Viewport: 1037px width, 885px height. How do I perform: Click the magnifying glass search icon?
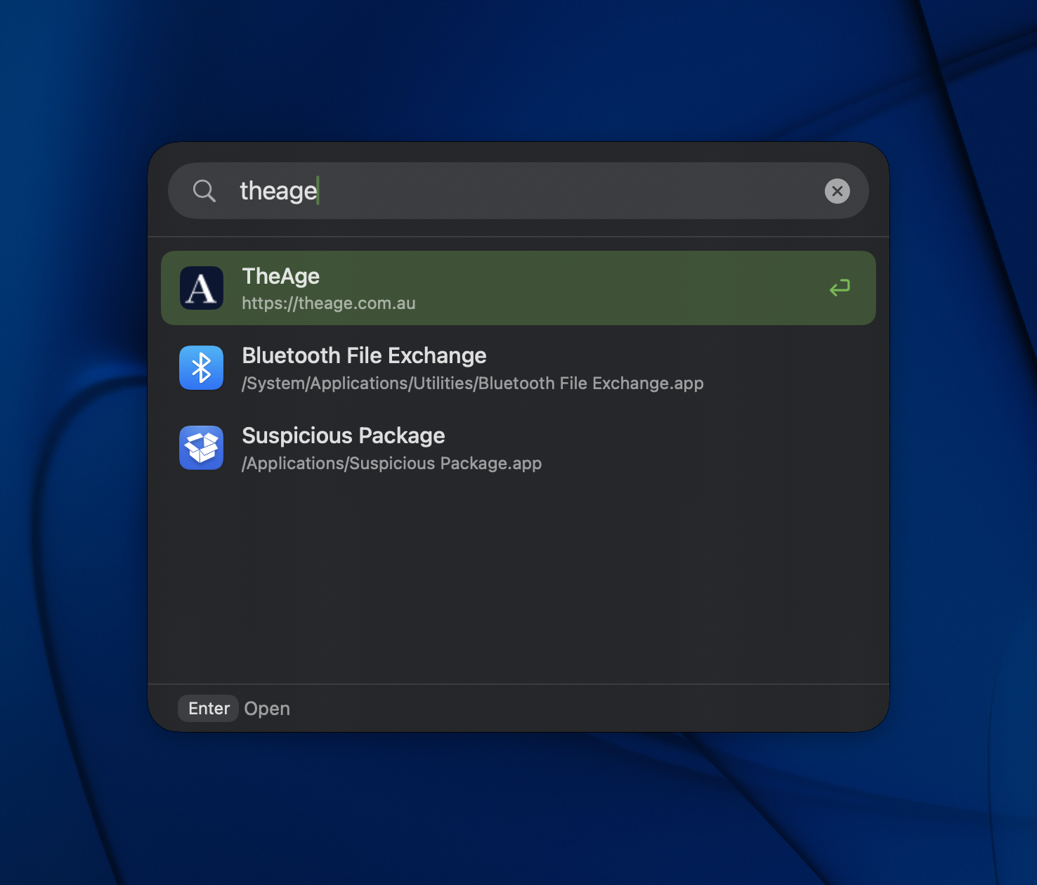tap(204, 190)
